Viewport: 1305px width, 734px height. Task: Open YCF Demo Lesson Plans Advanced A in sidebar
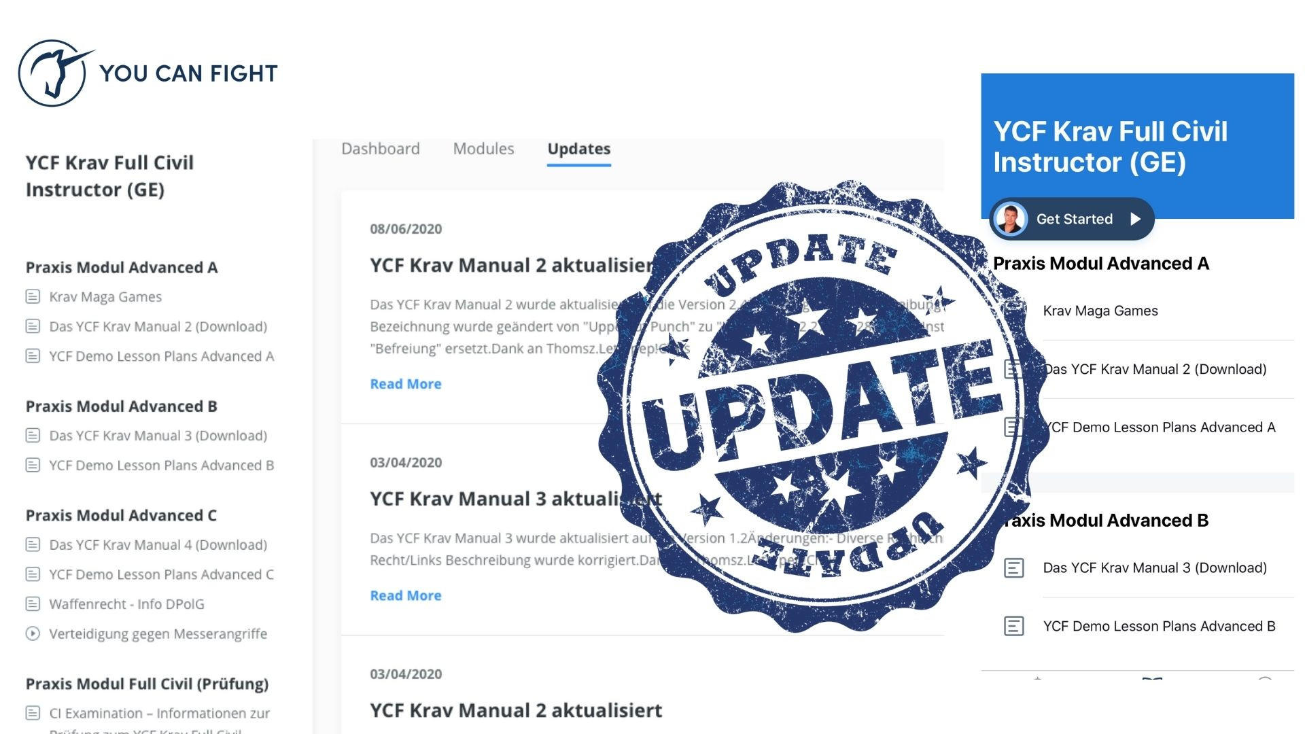pyautogui.click(x=161, y=356)
